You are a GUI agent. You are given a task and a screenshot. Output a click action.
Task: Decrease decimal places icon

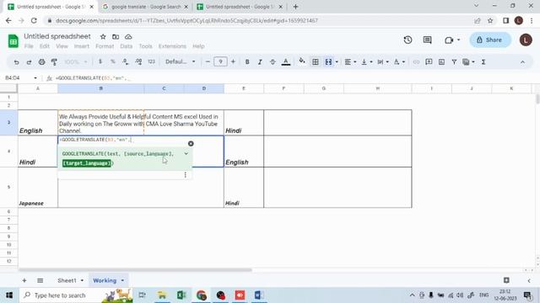pyautogui.click(x=126, y=61)
